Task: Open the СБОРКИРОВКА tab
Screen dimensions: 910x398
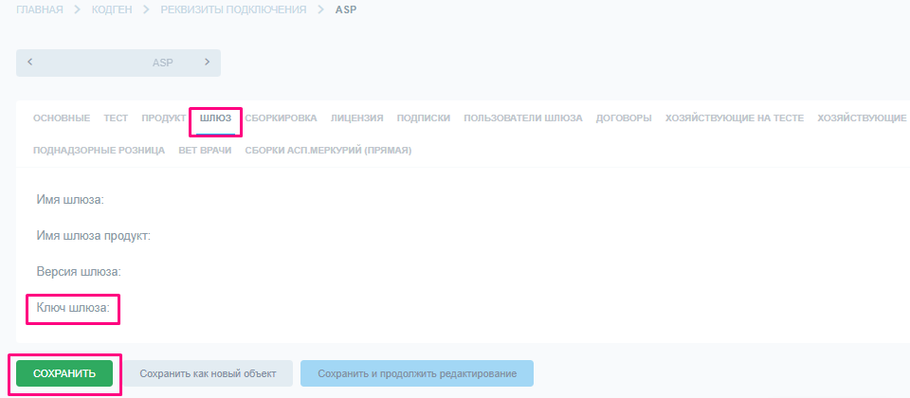Action: (x=281, y=118)
